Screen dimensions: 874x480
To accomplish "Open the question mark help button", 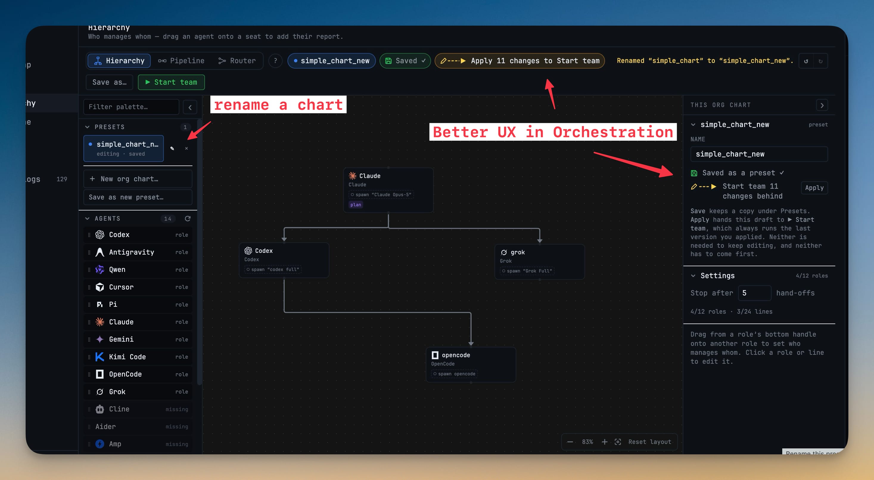I will [276, 61].
